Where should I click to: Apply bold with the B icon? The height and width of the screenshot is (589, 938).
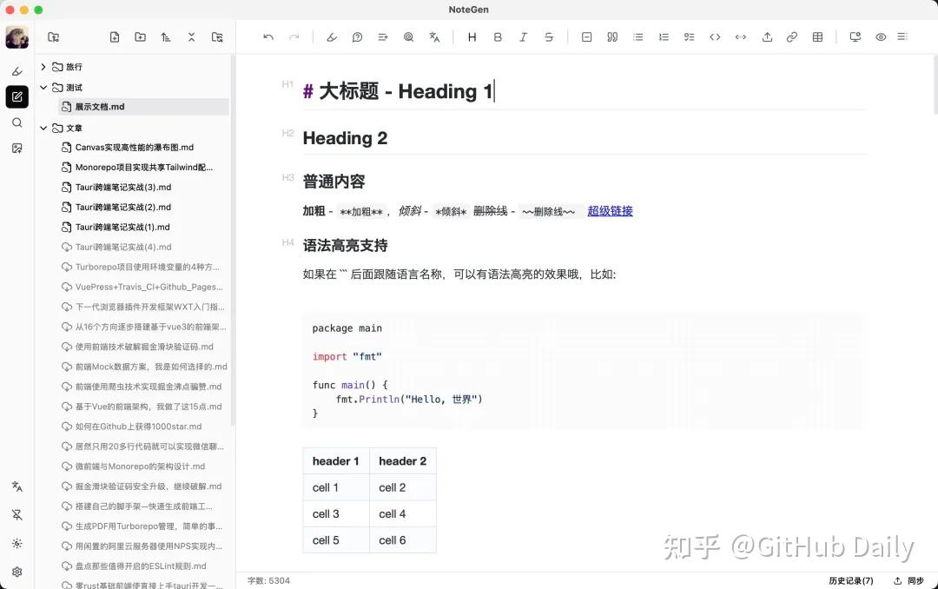click(x=498, y=37)
